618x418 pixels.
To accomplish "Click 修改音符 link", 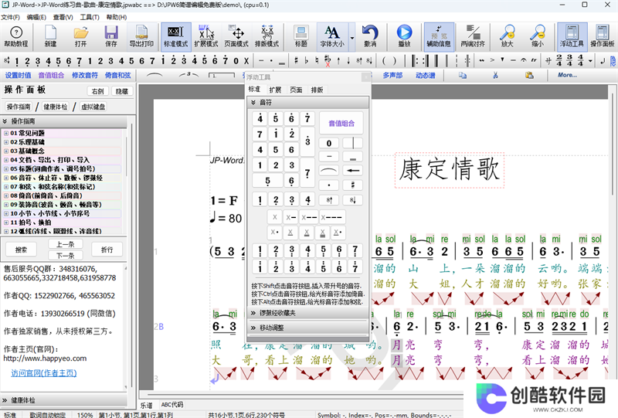I will coord(85,75).
